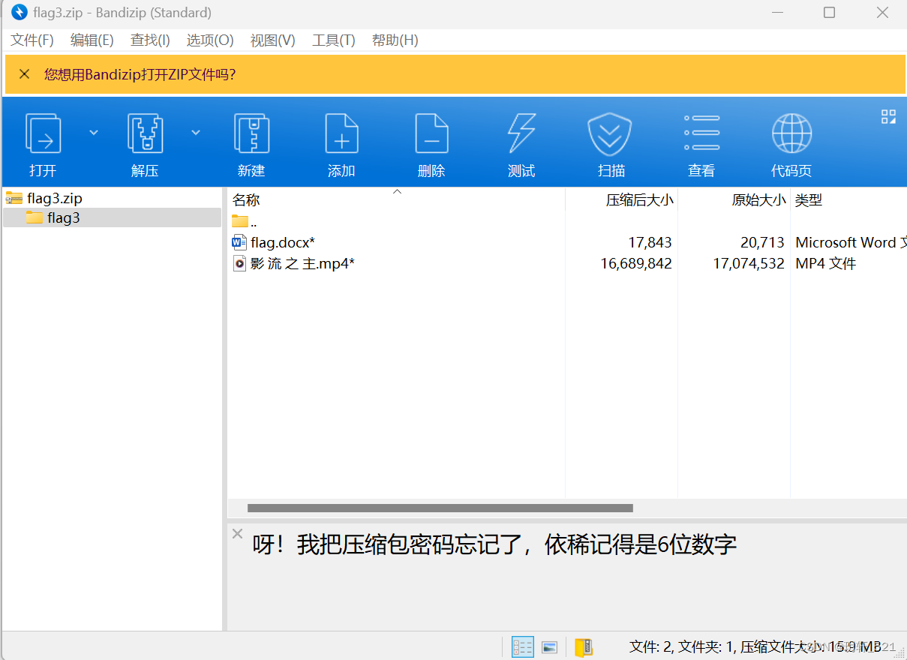The width and height of the screenshot is (907, 660).
Task: Click compressed size 17,843 of flag.docx
Action: point(650,242)
